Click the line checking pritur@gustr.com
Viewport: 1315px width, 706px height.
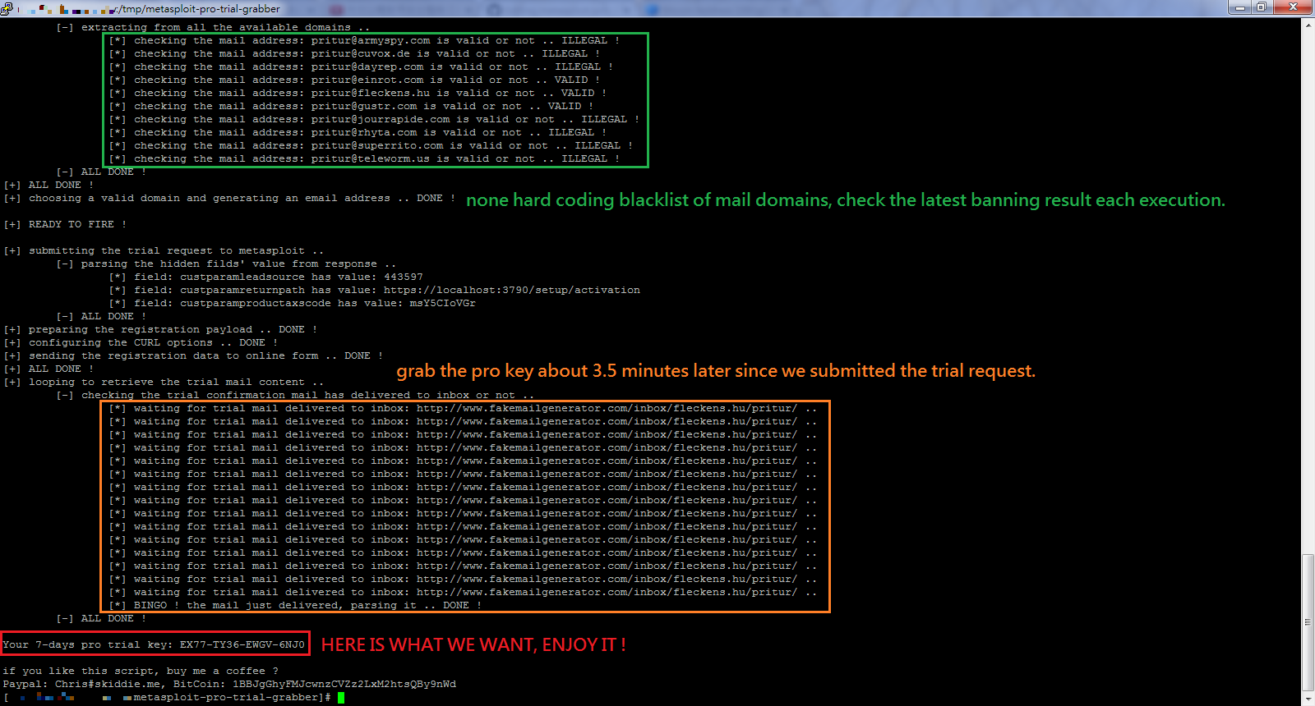click(351, 106)
